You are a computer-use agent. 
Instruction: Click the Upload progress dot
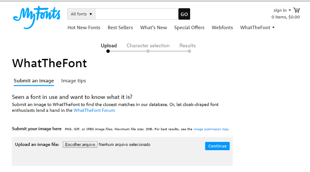(108, 51)
